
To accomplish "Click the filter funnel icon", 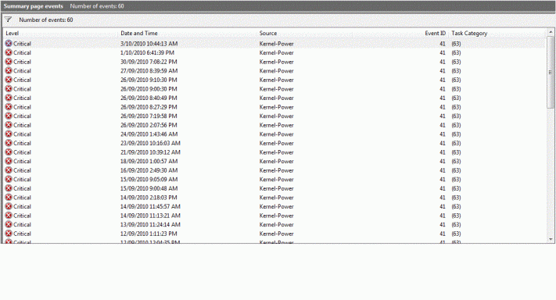I will tap(8, 20).
